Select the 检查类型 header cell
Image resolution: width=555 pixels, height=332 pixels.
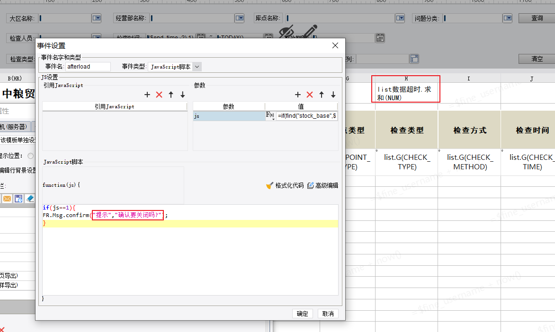click(x=407, y=130)
